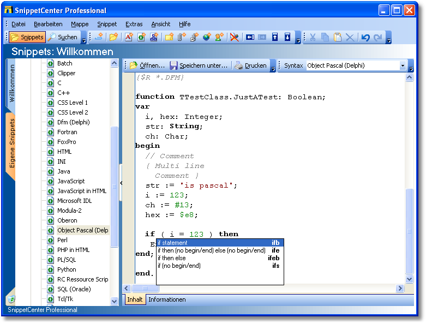Click the Redo arrow icon
The image size is (426, 324).
click(378, 37)
